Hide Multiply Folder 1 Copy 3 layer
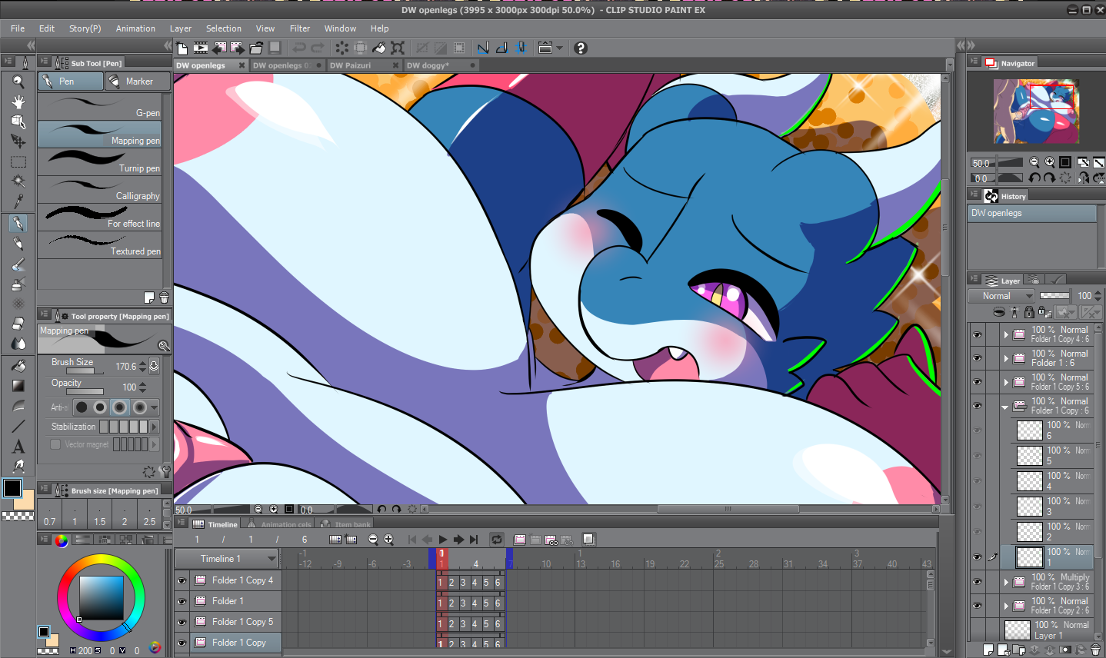This screenshot has width=1106, height=658. [x=977, y=582]
